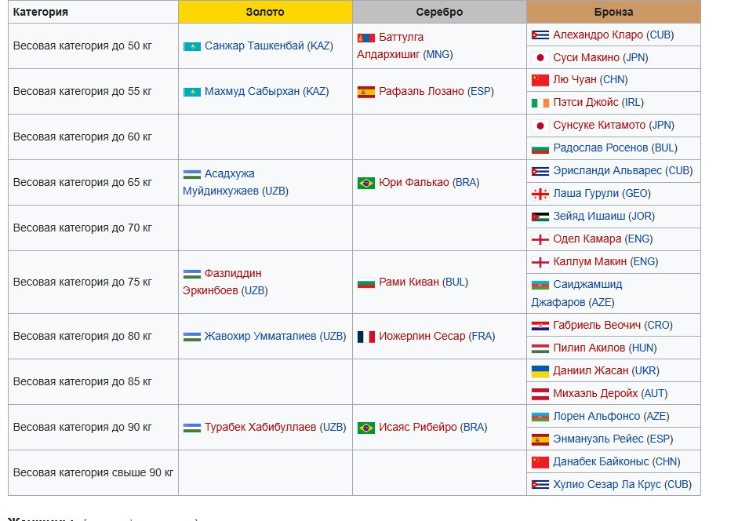This screenshot has height=521, width=738.
Task: Open Рами Киван athlete link
Action: (x=409, y=282)
